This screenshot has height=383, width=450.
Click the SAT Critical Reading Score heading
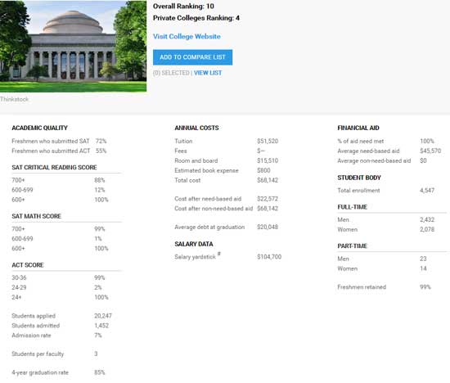click(x=54, y=168)
